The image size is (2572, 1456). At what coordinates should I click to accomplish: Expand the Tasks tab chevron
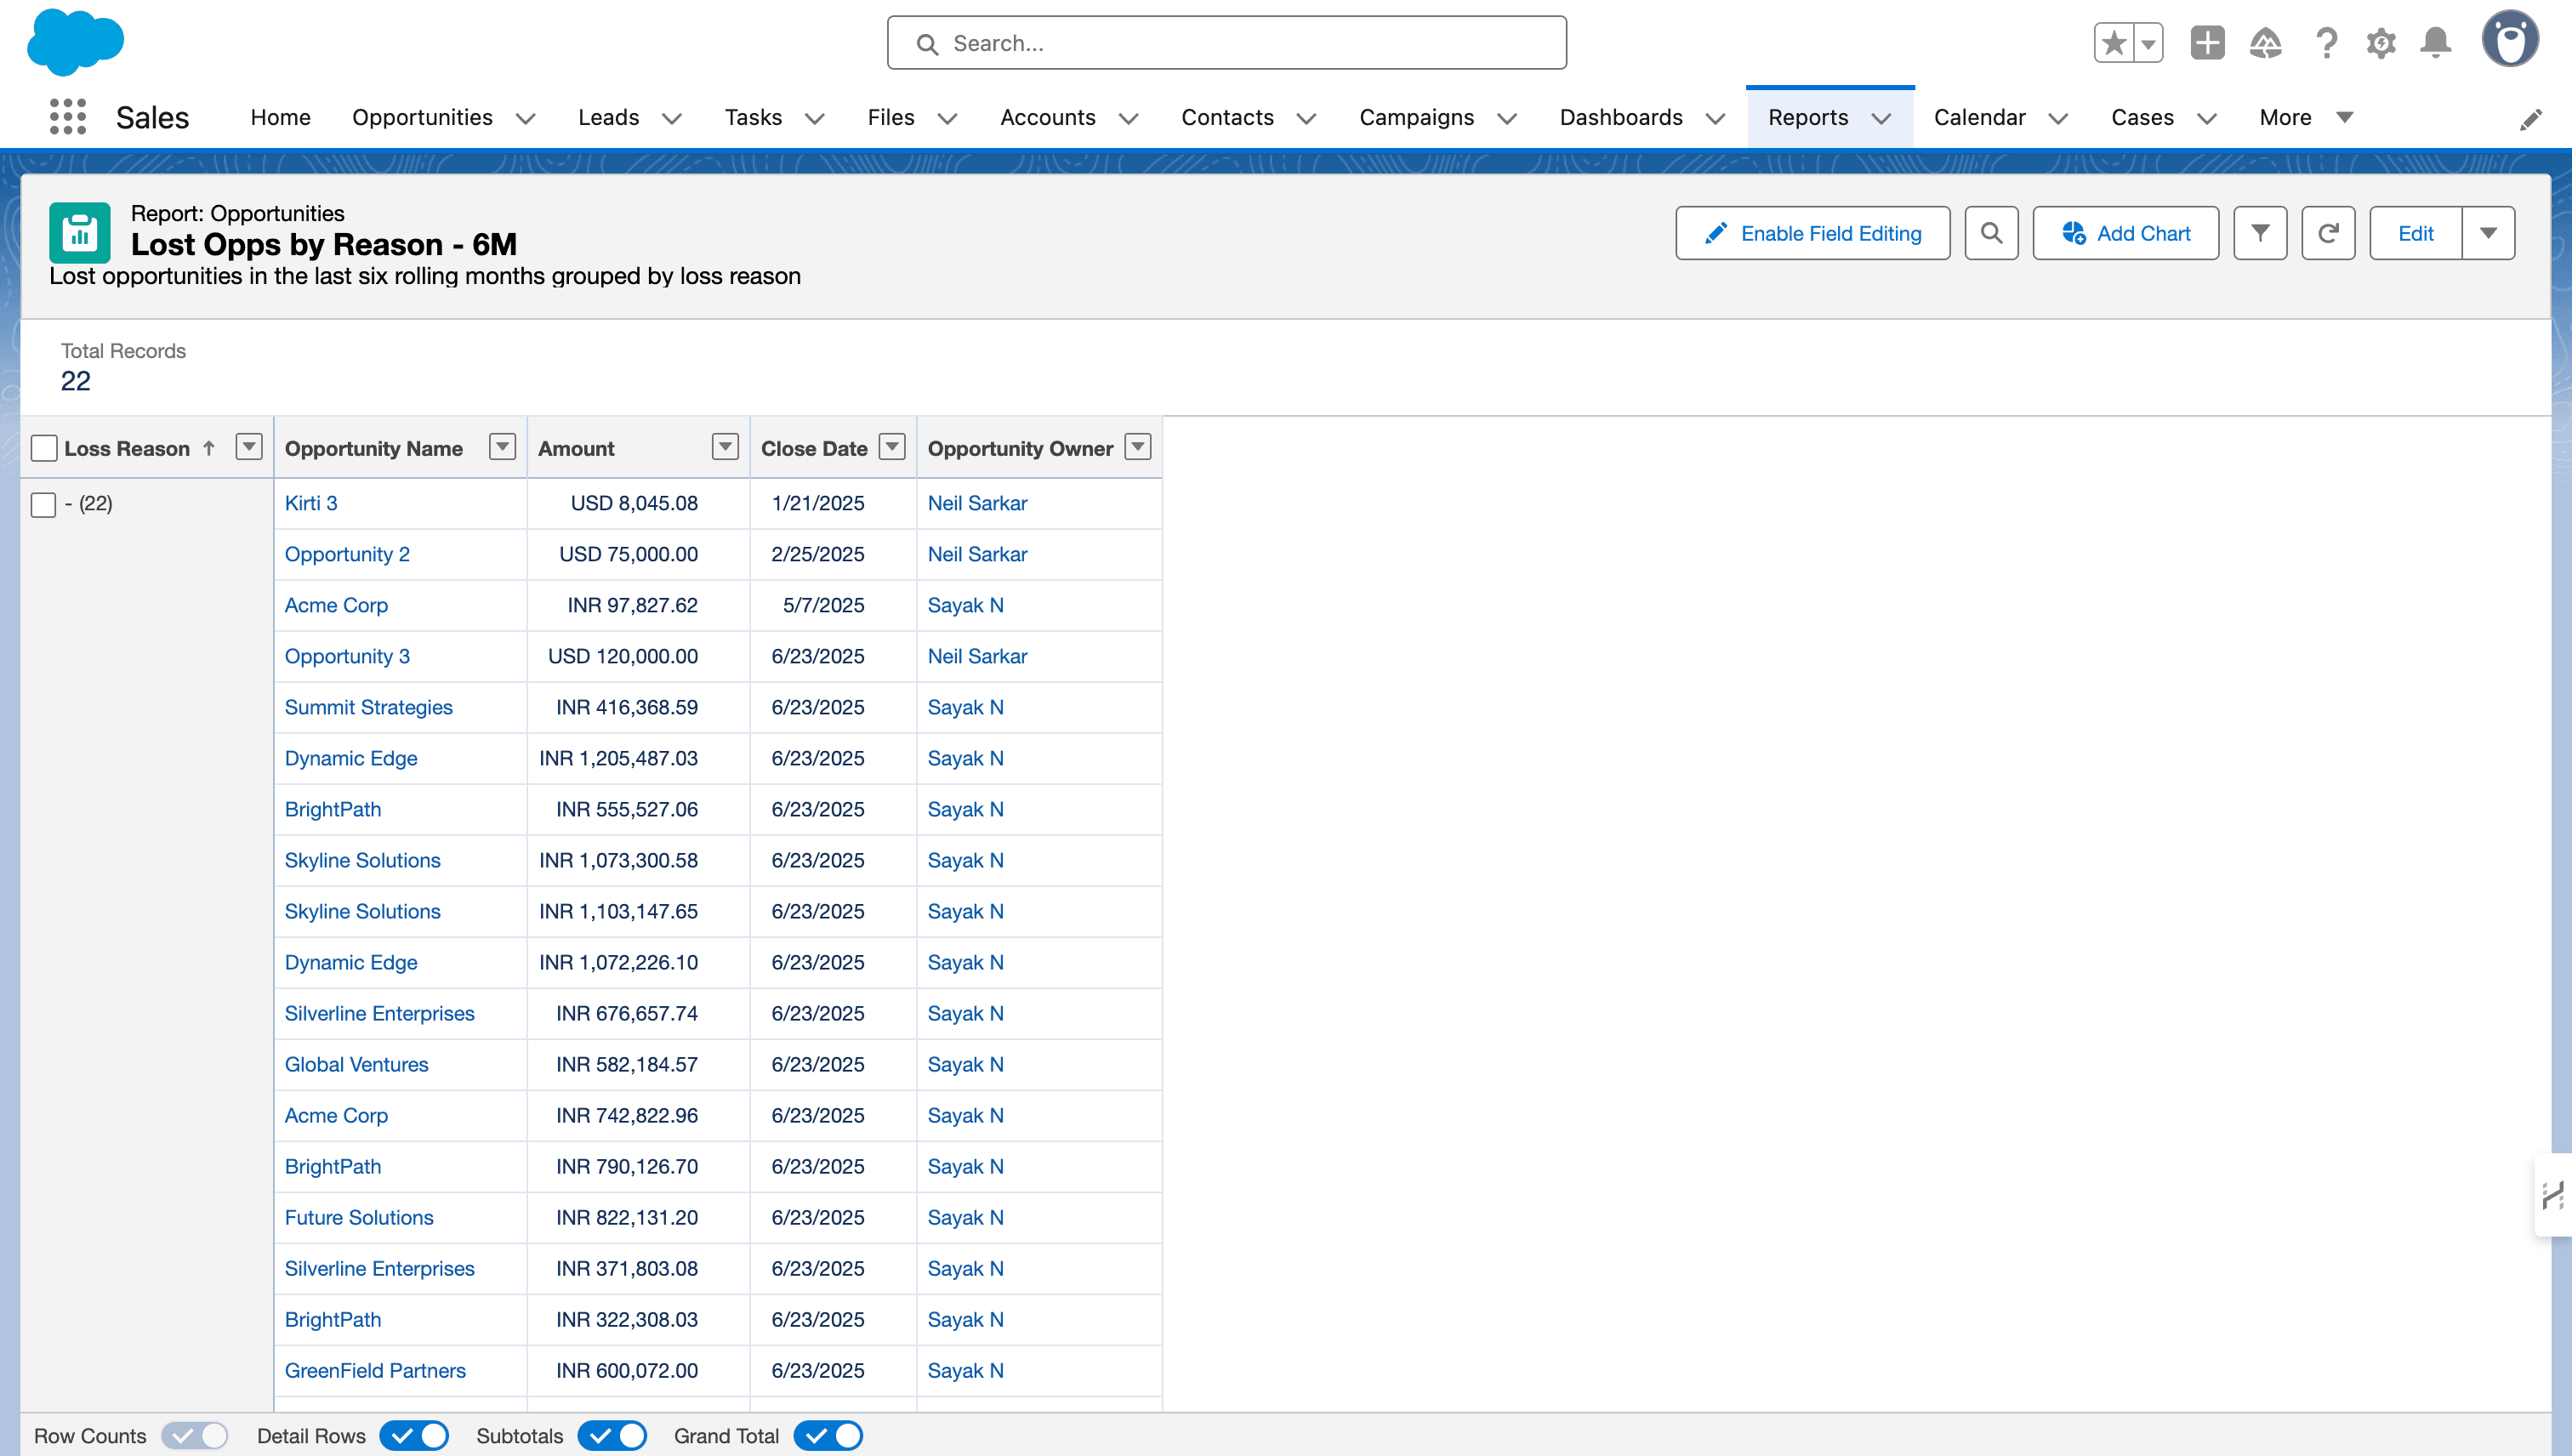pos(814,118)
